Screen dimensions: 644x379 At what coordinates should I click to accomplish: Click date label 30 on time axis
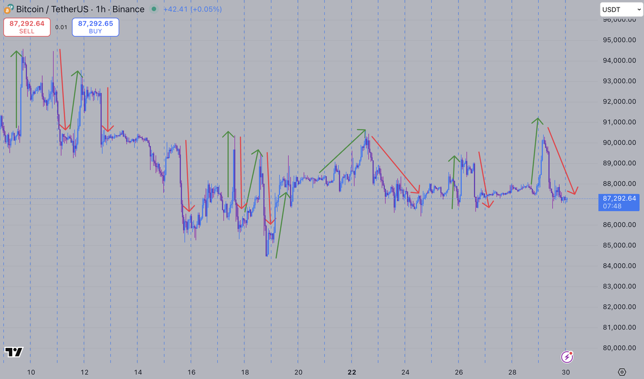(x=566, y=372)
